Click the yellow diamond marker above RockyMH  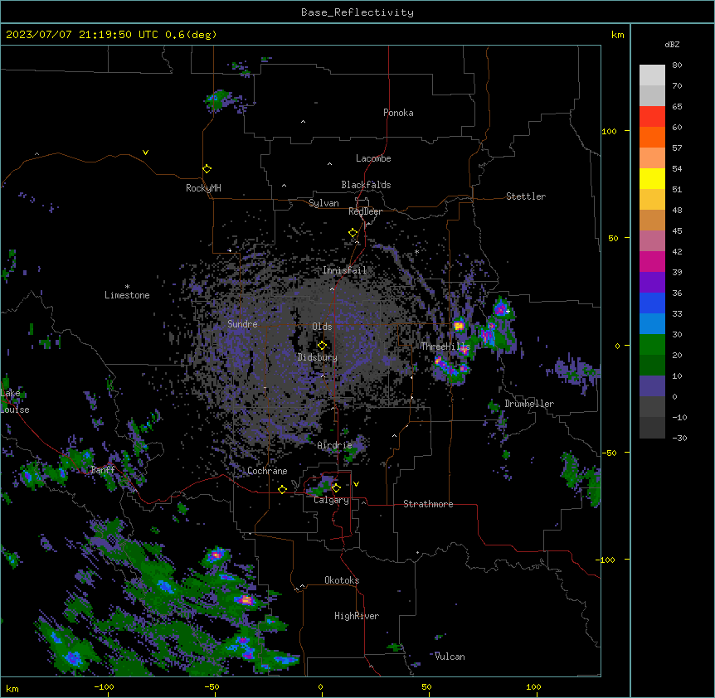pos(207,169)
